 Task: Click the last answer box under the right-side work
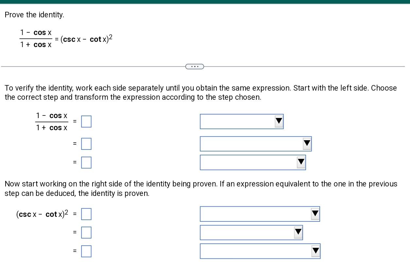pos(86,251)
